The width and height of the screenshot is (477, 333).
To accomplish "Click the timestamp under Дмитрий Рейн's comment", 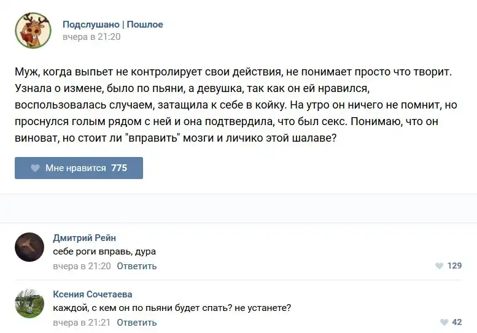I will (82, 266).
